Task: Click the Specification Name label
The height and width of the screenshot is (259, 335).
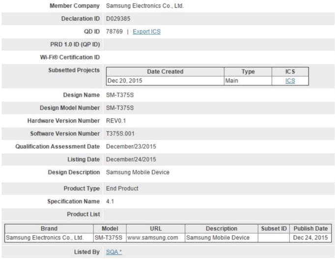Action: [x=74, y=202]
